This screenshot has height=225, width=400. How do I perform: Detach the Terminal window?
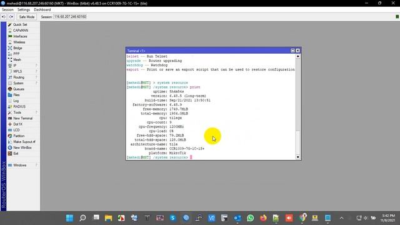click(x=292, y=51)
